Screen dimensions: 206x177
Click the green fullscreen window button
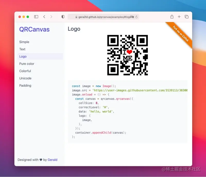(x=28, y=17)
